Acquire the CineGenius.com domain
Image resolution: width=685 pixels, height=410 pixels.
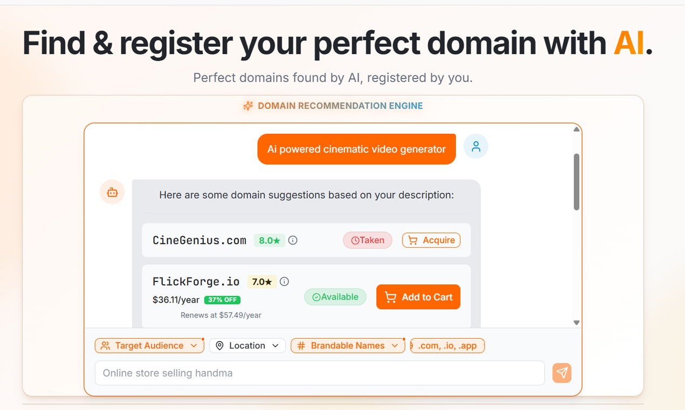coord(431,240)
